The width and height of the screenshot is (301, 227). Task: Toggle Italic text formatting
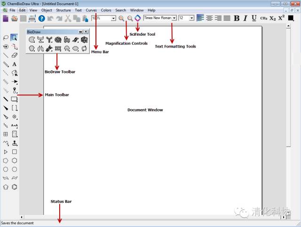245,18
